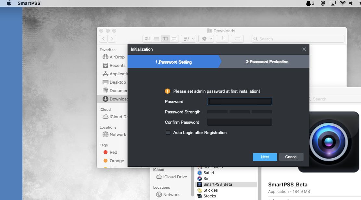The width and height of the screenshot is (361, 200).
Task: Select Stocks in the applications list
Action: click(x=207, y=196)
